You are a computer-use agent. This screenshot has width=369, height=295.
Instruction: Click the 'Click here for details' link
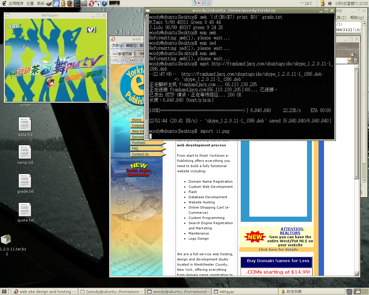point(278,249)
